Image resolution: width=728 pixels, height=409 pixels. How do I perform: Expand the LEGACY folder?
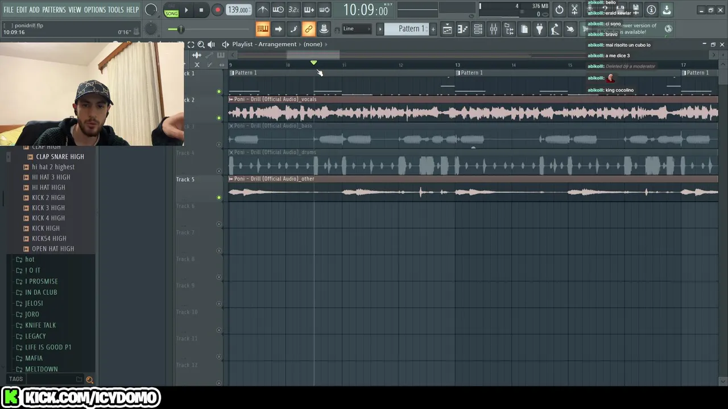pos(35,336)
